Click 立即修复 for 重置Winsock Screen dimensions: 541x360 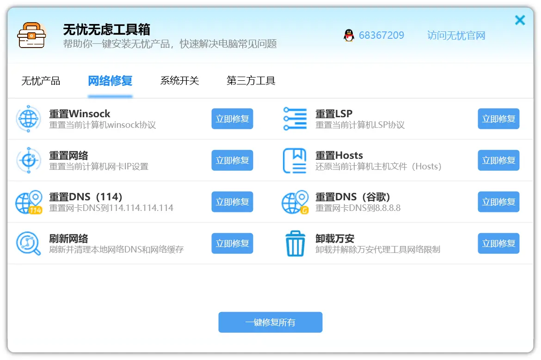click(x=232, y=119)
